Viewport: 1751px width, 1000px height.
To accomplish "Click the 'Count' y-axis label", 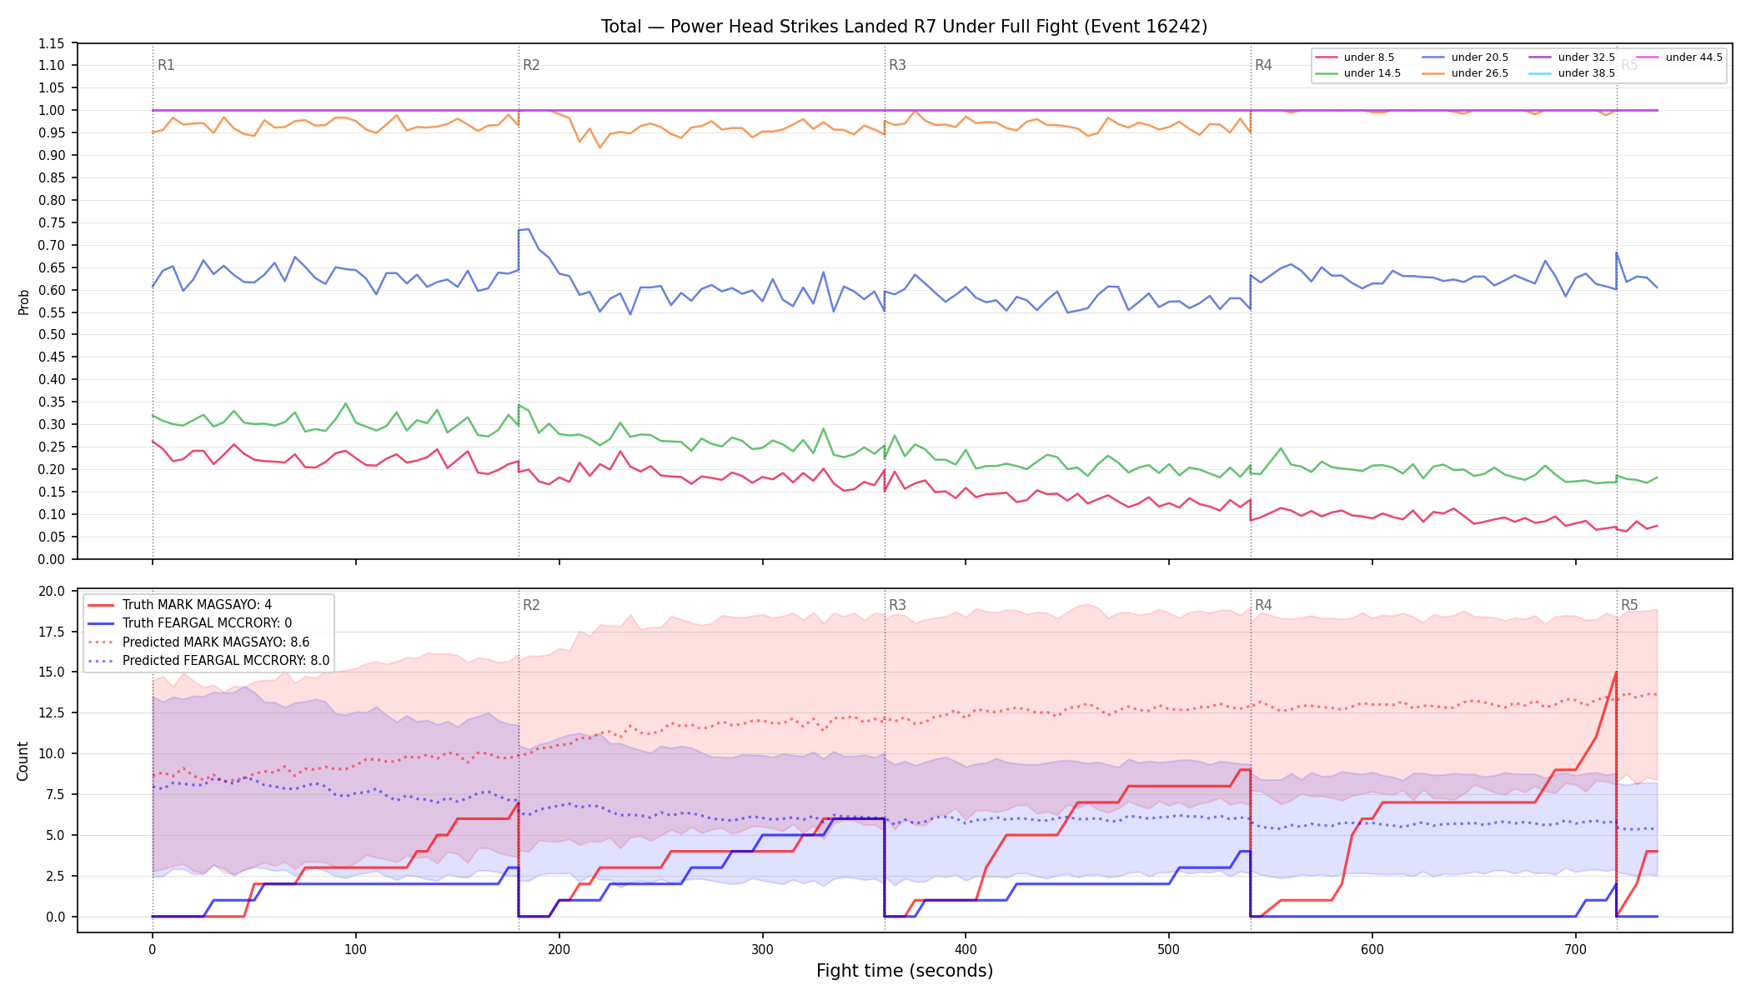I will pyautogui.click(x=23, y=761).
